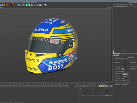137x103 pixels.
Task: Expand Input Color Profile disclosure arrow
Action: [113, 80]
